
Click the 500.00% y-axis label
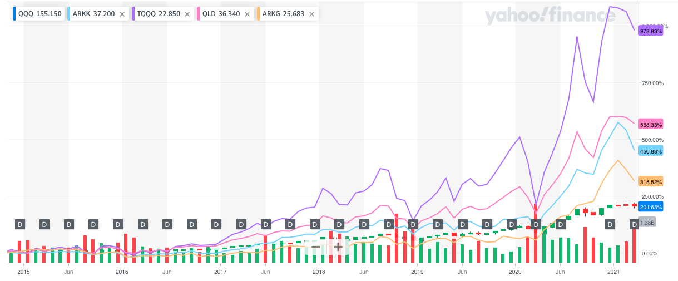point(652,140)
